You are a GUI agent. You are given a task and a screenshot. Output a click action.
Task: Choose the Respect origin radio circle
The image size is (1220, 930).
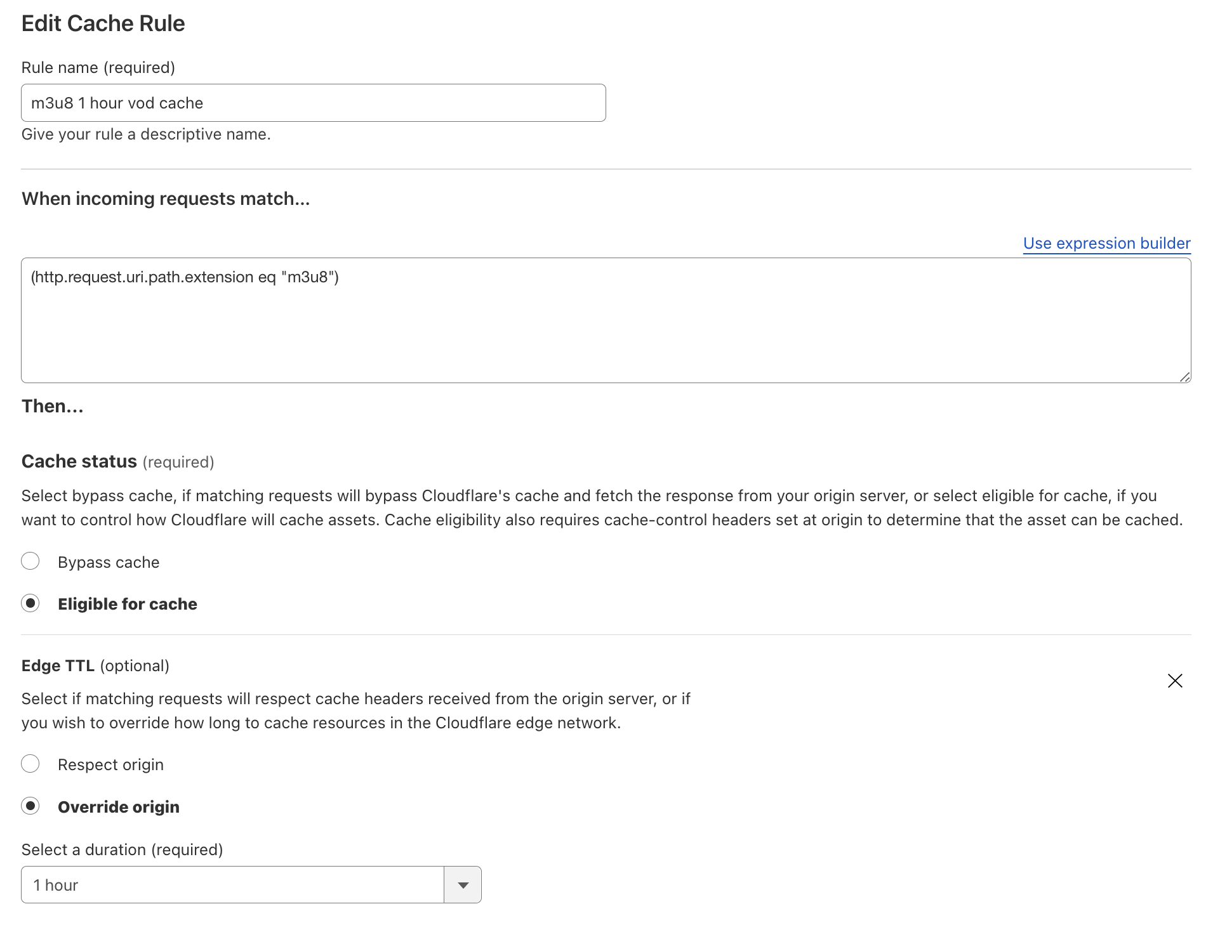[x=30, y=764]
